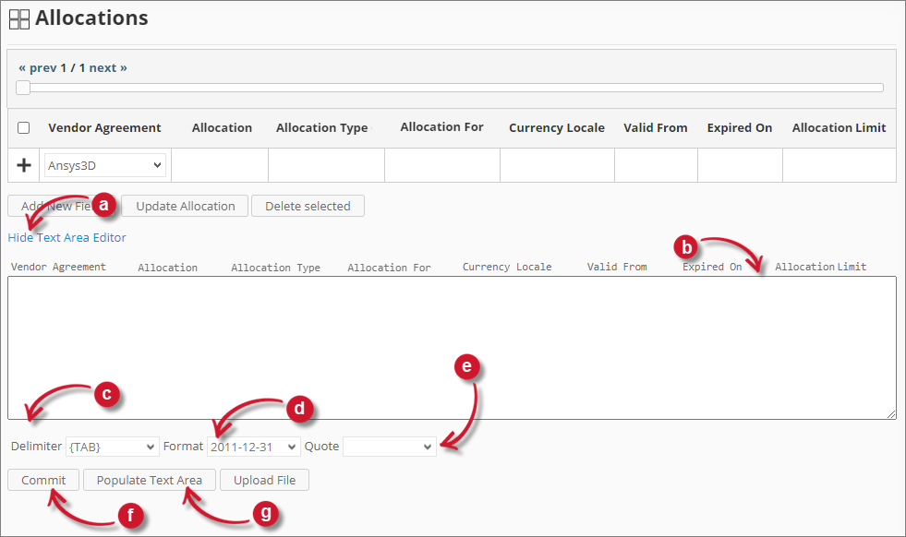Click the empty Allocation cell in the Ansys3D row
This screenshot has width=906, height=537.
point(220,166)
